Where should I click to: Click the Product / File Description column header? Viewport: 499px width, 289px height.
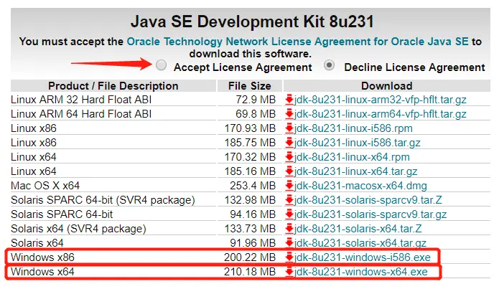[113, 86]
